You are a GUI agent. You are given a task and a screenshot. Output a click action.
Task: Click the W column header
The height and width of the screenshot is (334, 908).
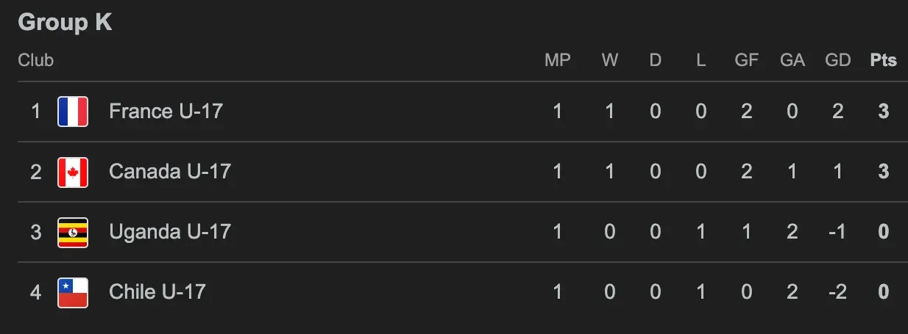pyautogui.click(x=609, y=60)
